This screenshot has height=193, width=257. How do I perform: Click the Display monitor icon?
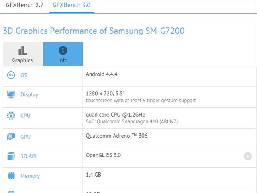(x=11, y=95)
